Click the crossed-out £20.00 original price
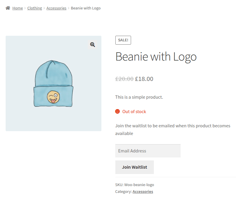The image size is (236, 218). [124, 79]
